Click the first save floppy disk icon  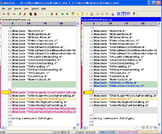97,14
